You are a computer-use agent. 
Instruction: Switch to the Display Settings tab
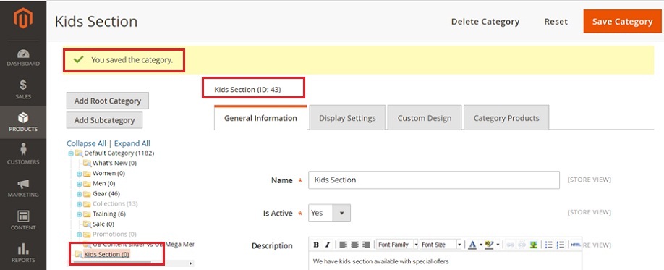(347, 118)
